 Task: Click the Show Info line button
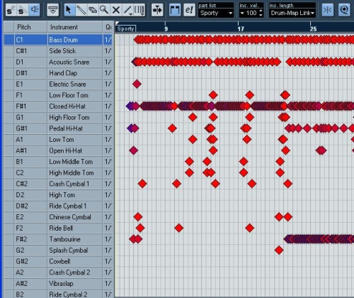[52, 10]
